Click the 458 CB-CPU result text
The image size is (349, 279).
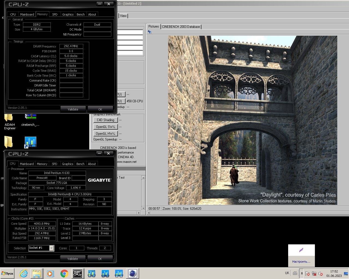[x=135, y=101]
